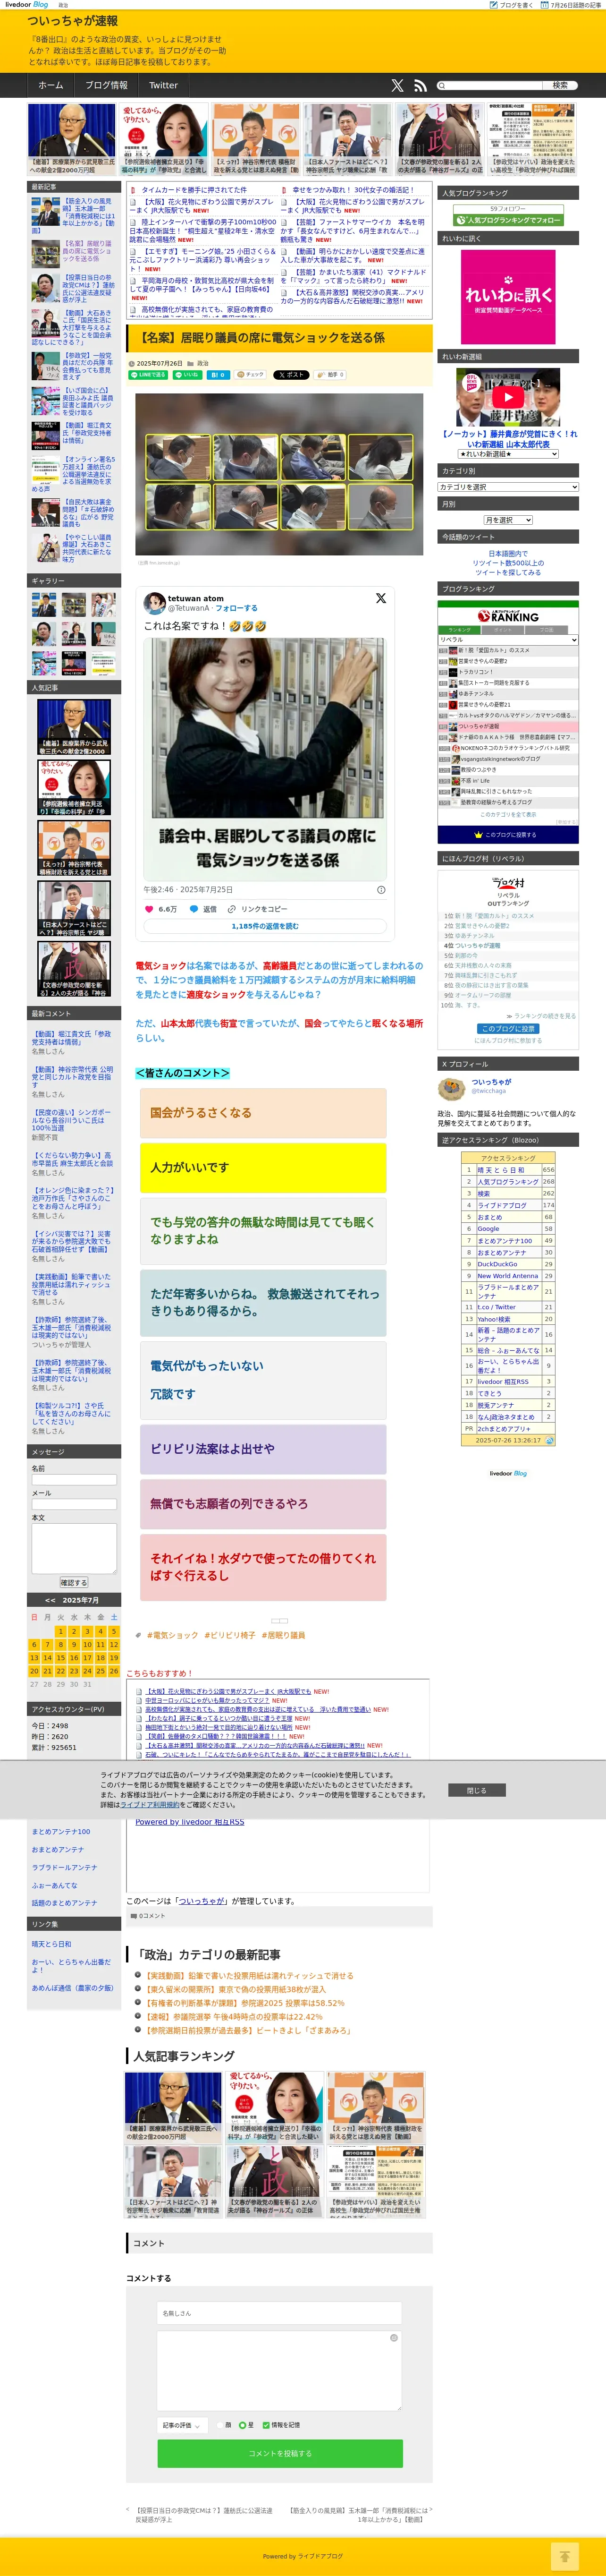This screenshot has width=606, height=2576.
Task: Click the Hatena B! bookmark button
Action: pyautogui.click(x=218, y=375)
